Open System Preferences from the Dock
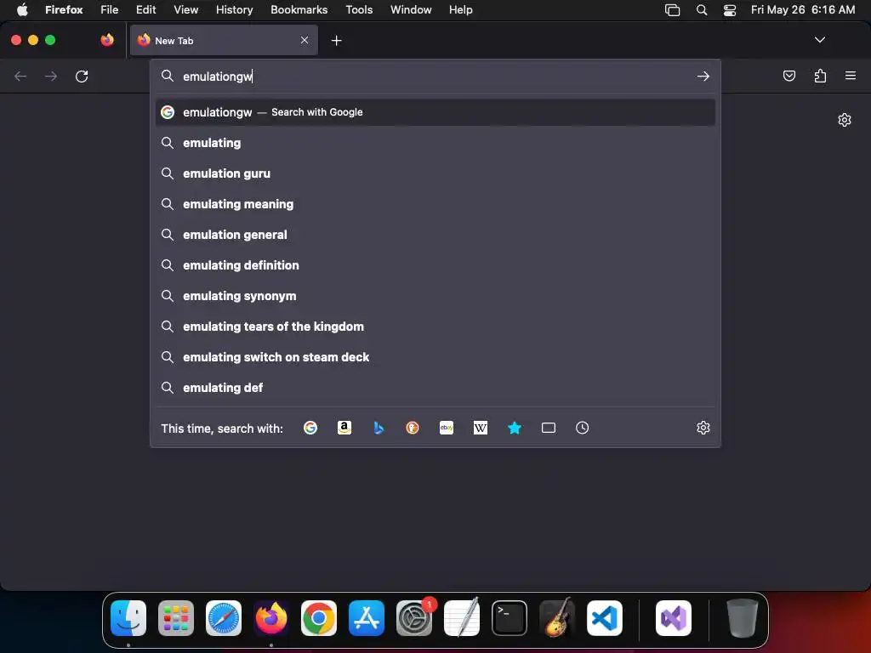 pos(414,618)
